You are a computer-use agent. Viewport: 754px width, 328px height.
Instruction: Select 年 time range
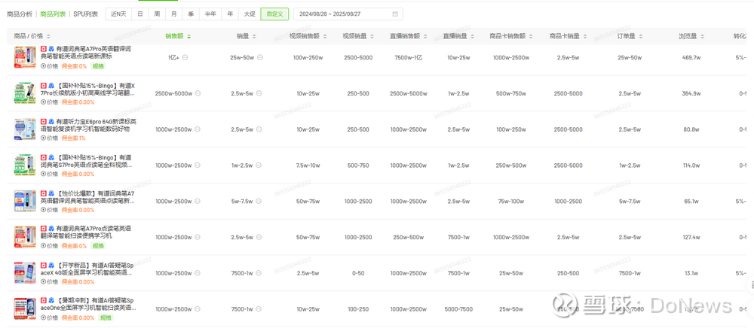pos(230,14)
